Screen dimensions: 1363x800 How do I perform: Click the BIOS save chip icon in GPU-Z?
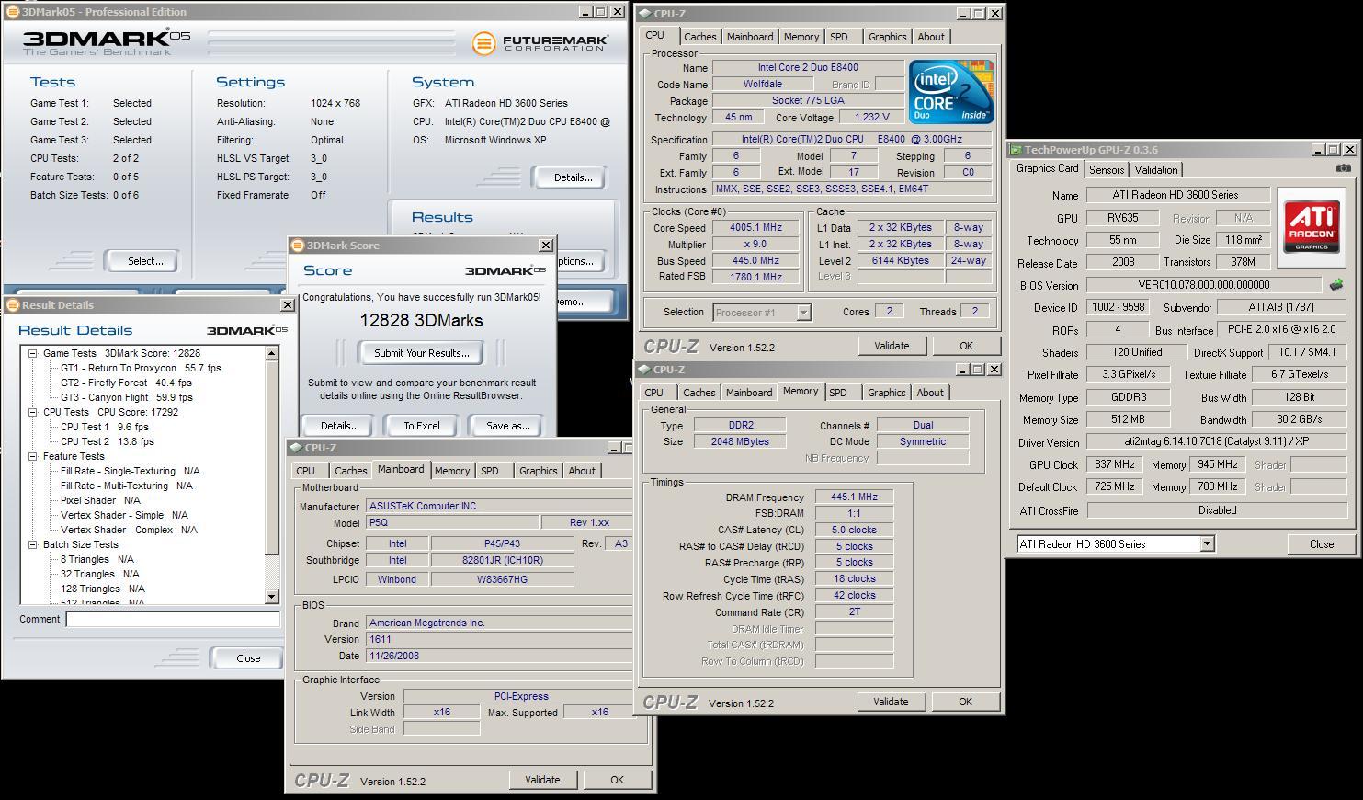[x=1336, y=285]
